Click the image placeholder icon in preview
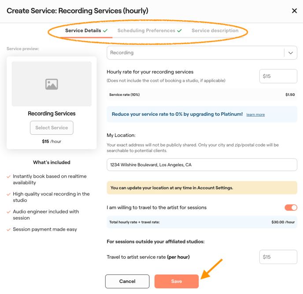Viewport: 303px width, 294px height. pyautogui.click(x=52, y=84)
